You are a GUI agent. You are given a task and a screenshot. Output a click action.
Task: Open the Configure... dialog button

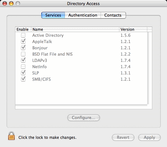pos(84,118)
